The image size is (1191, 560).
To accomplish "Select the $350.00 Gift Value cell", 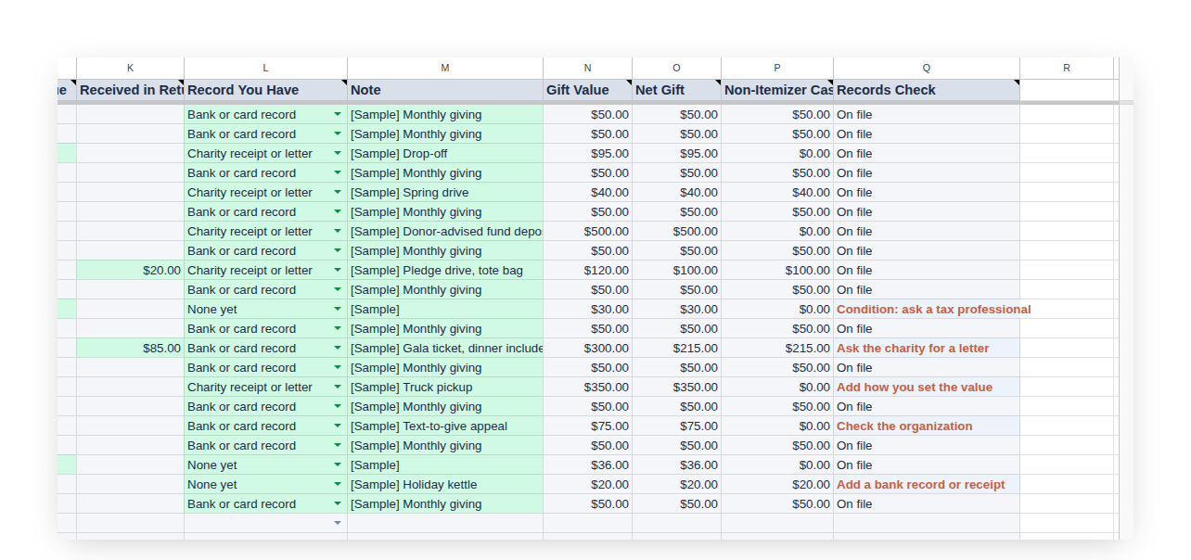I will click(587, 388).
